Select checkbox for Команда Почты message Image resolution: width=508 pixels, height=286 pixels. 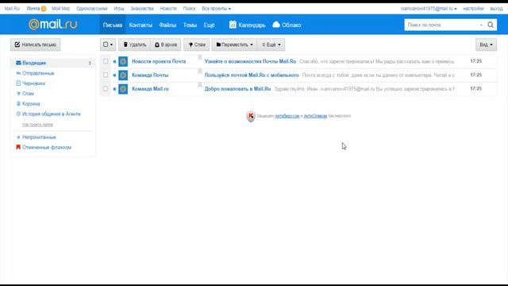(x=106, y=75)
